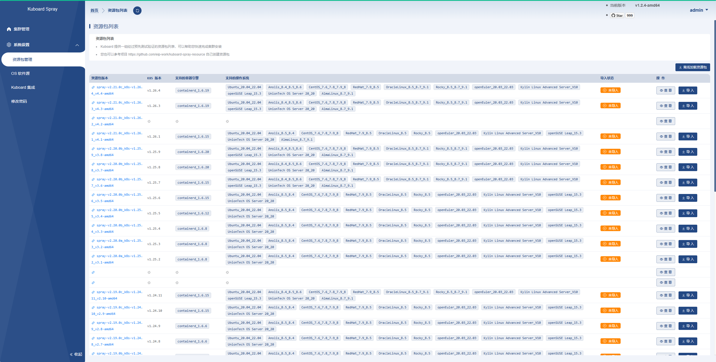Open OS 软件源 menu item
The height and width of the screenshot is (362, 716).
(20, 73)
